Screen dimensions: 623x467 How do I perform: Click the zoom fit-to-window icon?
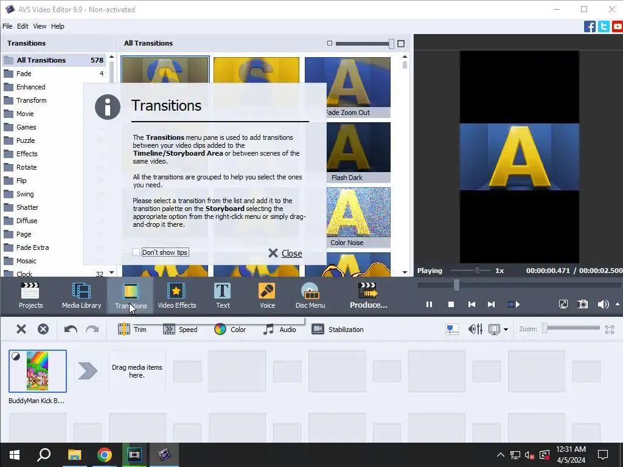[x=610, y=329]
